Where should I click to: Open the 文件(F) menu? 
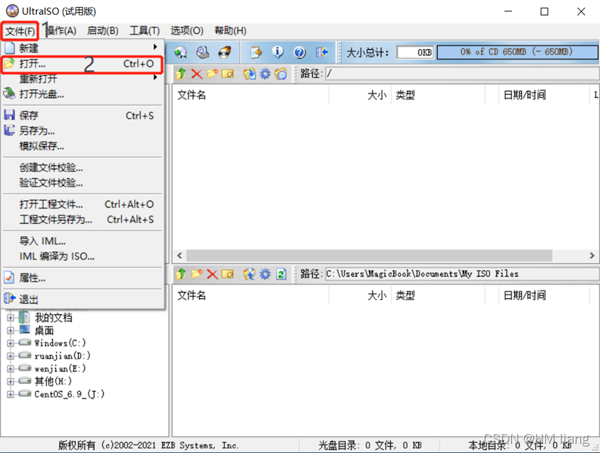click(20, 31)
